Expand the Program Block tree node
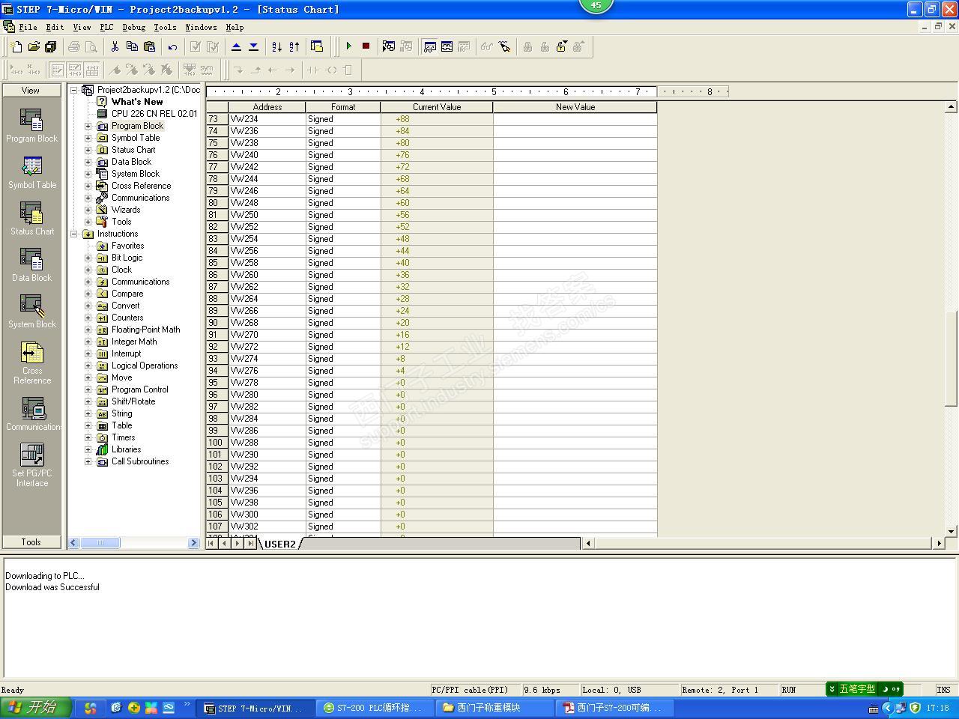This screenshot has height=719, width=959. tap(88, 126)
